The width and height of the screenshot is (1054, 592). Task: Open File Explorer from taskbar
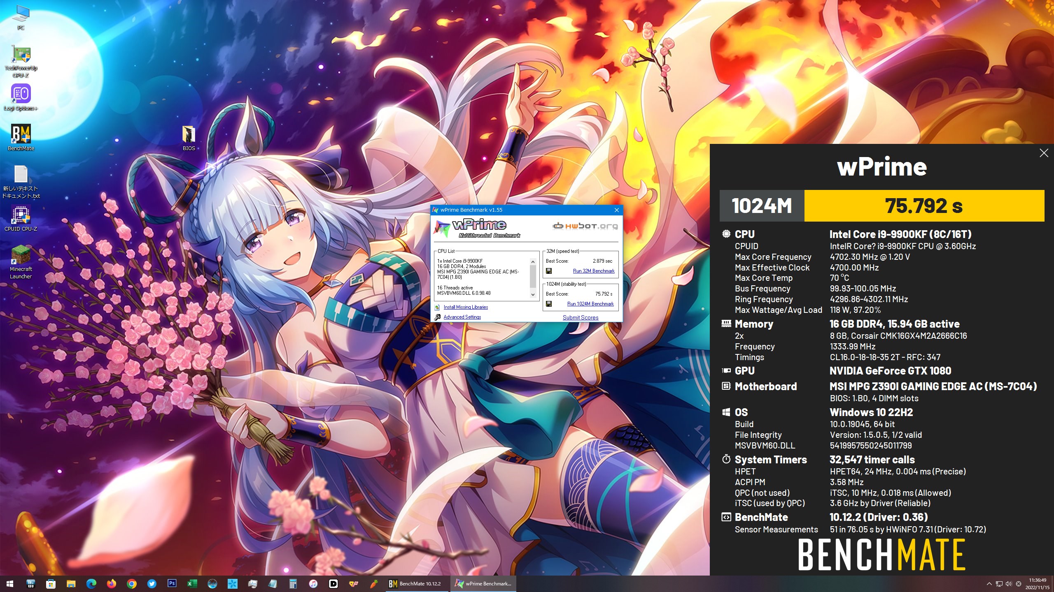(x=71, y=584)
